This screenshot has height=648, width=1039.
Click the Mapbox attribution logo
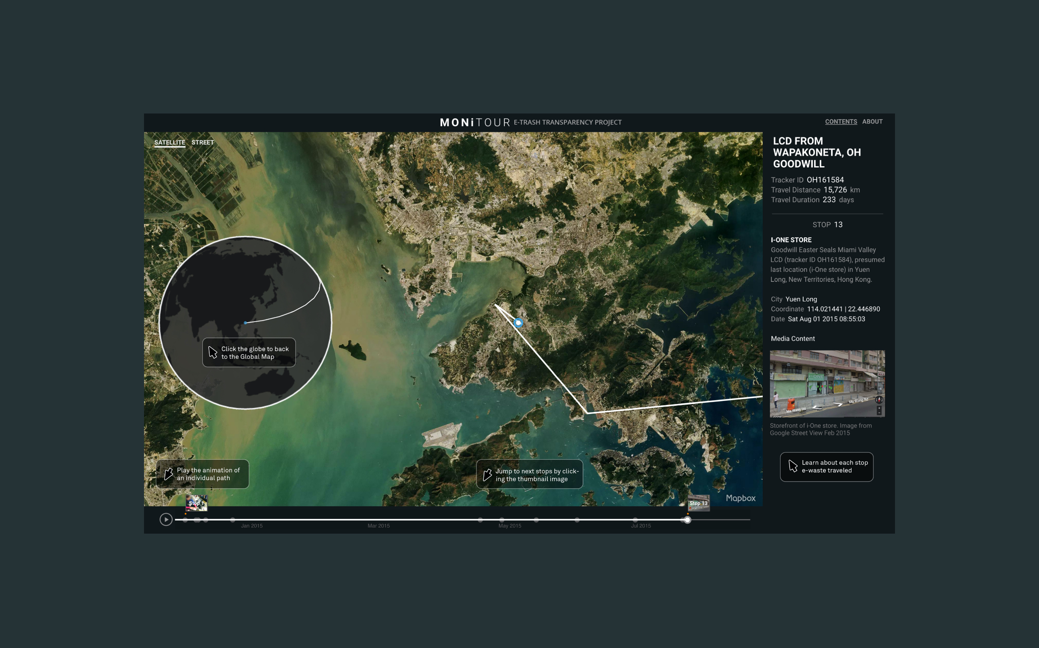tap(741, 498)
